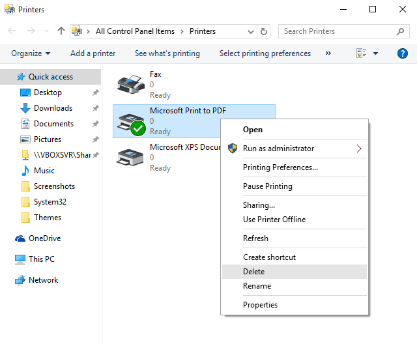Maximize the Printers window
The height and width of the screenshot is (344, 417).
[x=373, y=9]
